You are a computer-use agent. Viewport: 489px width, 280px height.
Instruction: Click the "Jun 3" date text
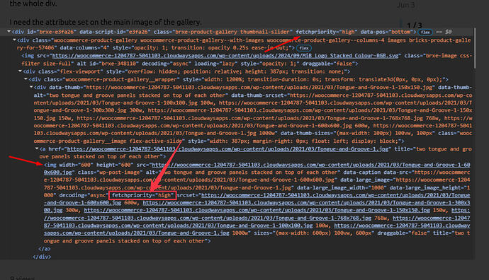[x=406, y=5]
